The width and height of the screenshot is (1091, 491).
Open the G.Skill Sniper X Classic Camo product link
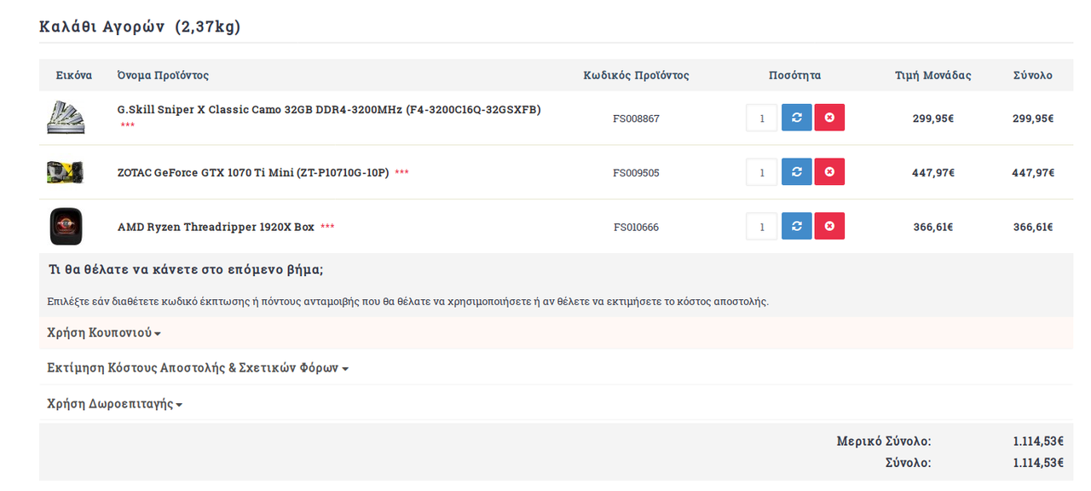(329, 109)
